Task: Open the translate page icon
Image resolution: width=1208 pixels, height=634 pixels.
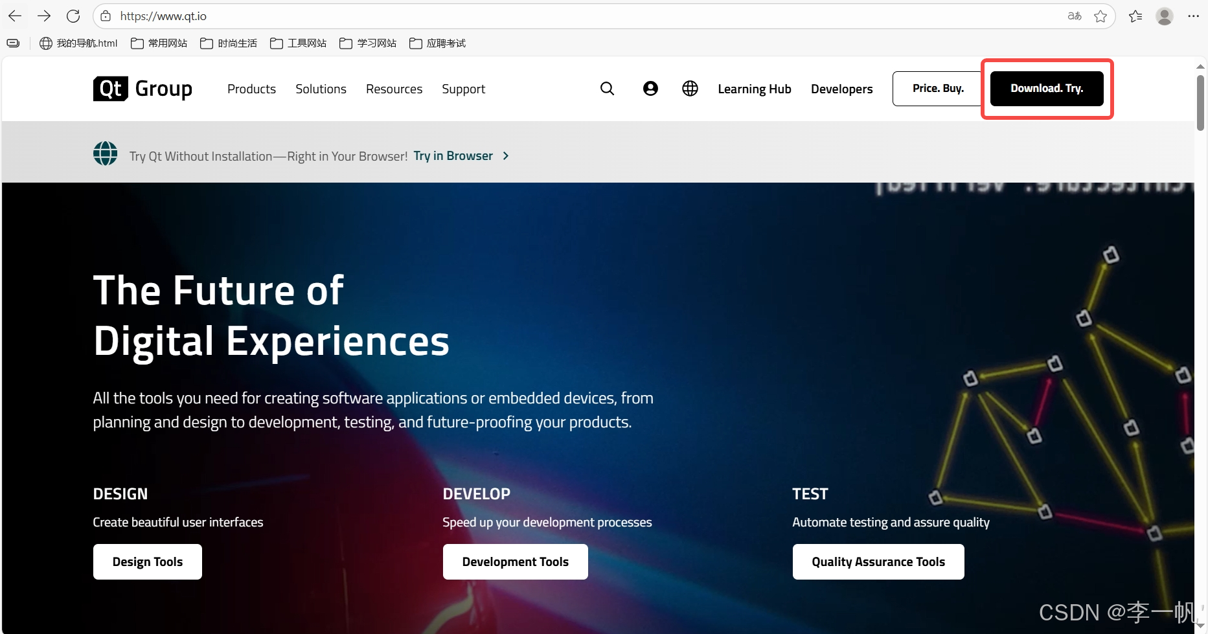Action: (1075, 16)
